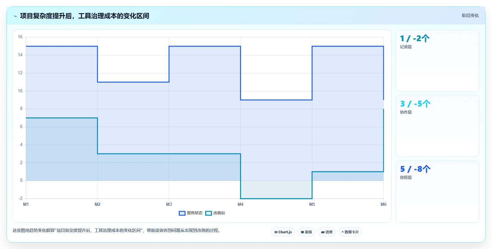Image resolution: width=492 pixels, height=249 pixels.
Task: Select the 记录层 card value 1 / -2个
Action: click(415, 39)
